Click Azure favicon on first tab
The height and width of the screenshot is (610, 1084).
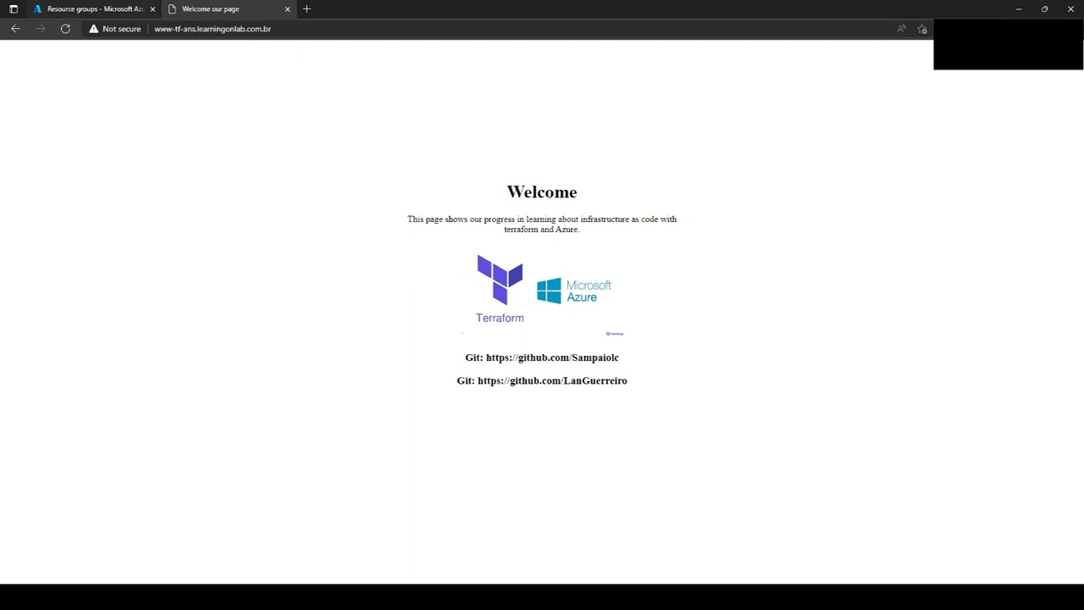[x=37, y=8]
